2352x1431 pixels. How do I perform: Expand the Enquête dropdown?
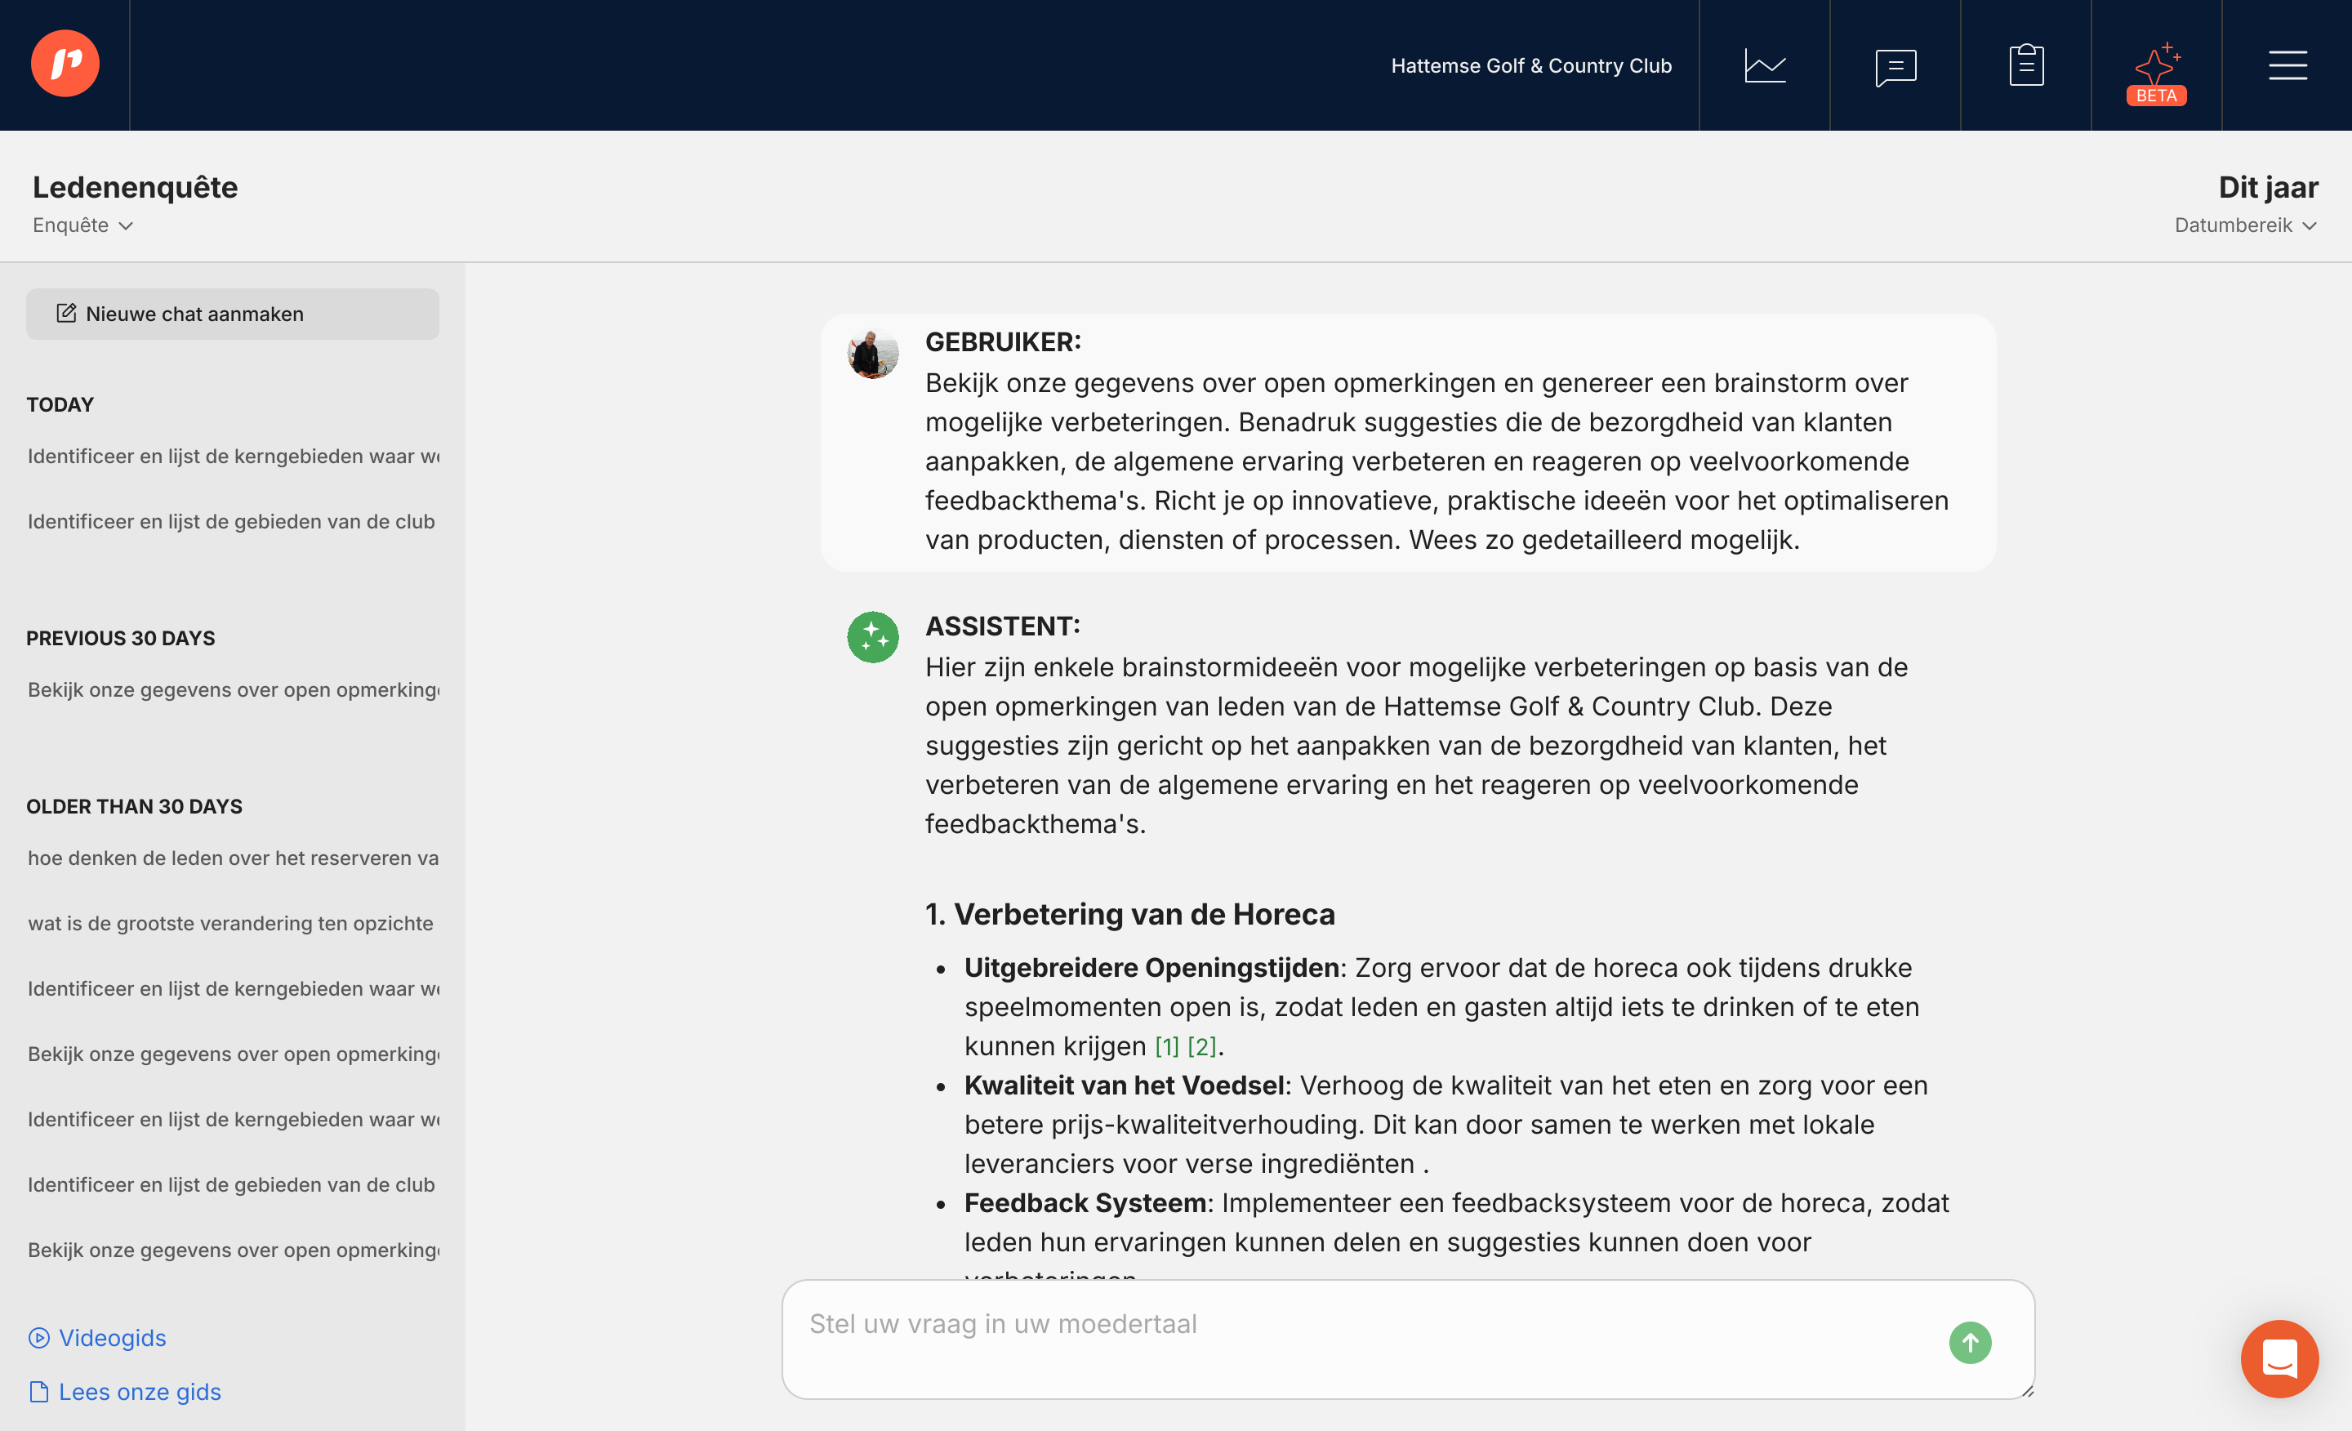point(82,225)
